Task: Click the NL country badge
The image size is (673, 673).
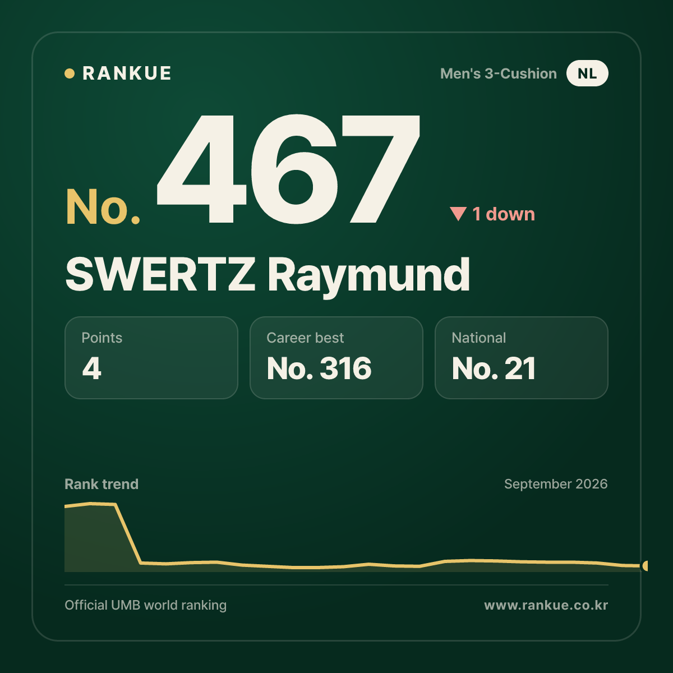Action: pos(587,73)
